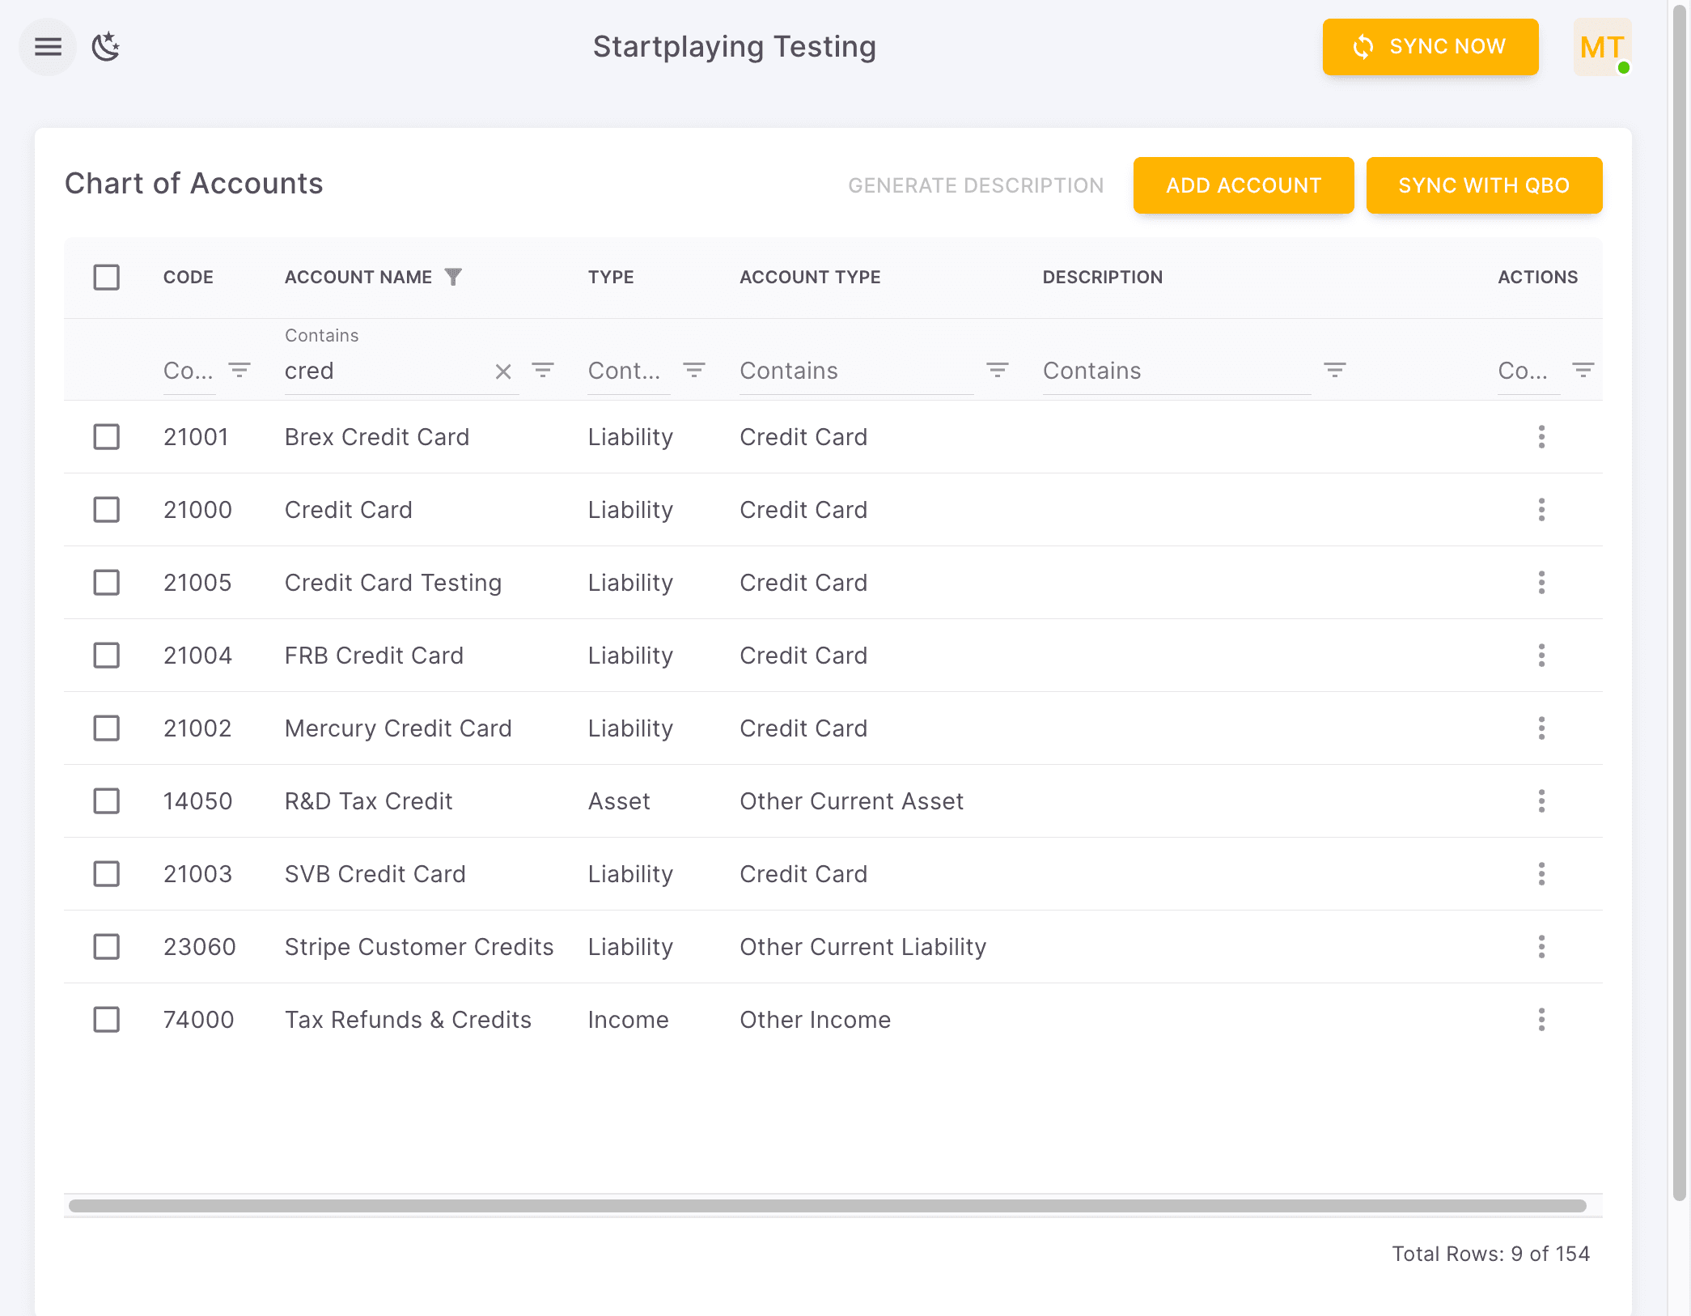This screenshot has width=1691, height=1316.
Task: Click the Account Type column header
Action: 810,276
